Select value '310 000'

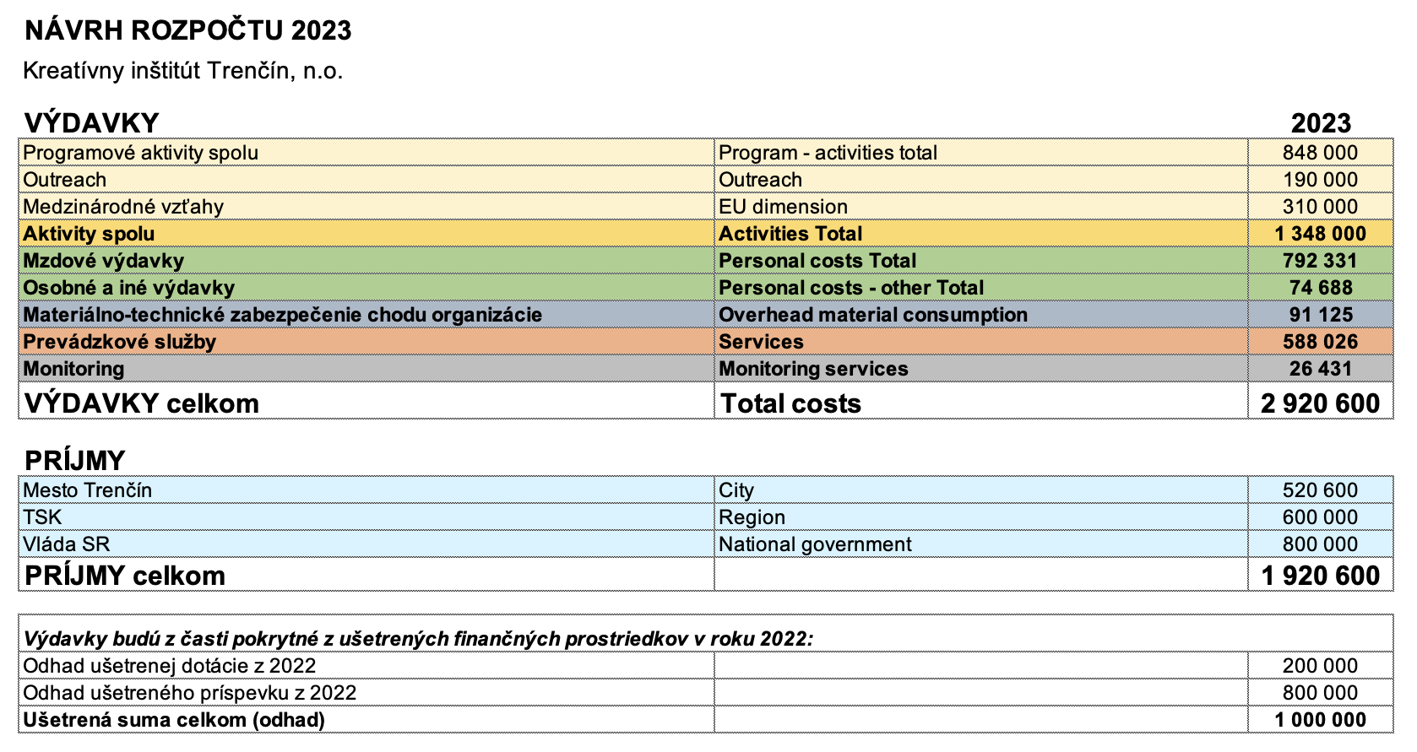click(x=1321, y=207)
